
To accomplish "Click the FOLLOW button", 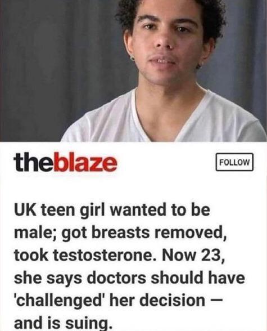I will [x=234, y=162].
